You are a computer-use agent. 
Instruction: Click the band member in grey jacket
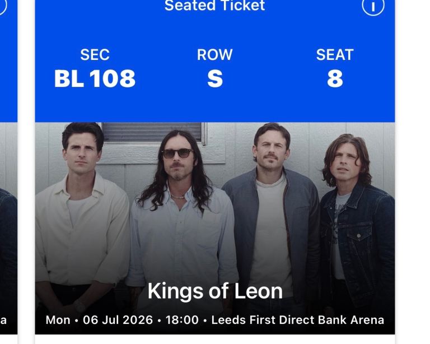273,213
